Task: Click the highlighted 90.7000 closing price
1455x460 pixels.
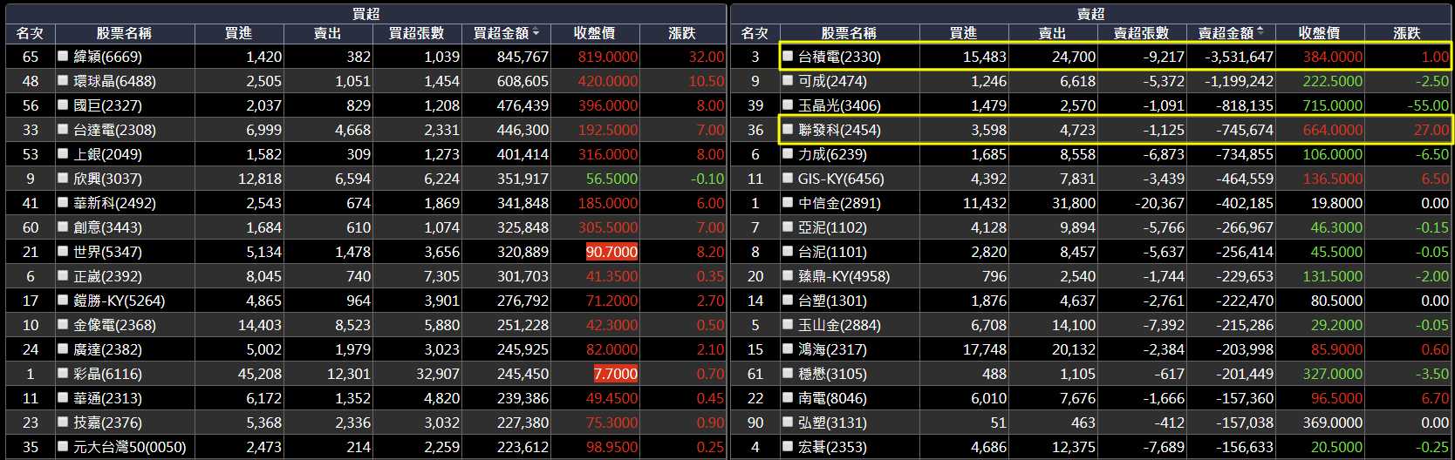Action: 611,252
